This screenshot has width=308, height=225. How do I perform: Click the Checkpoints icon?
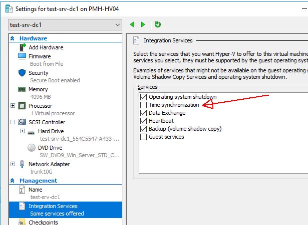click(22, 223)
